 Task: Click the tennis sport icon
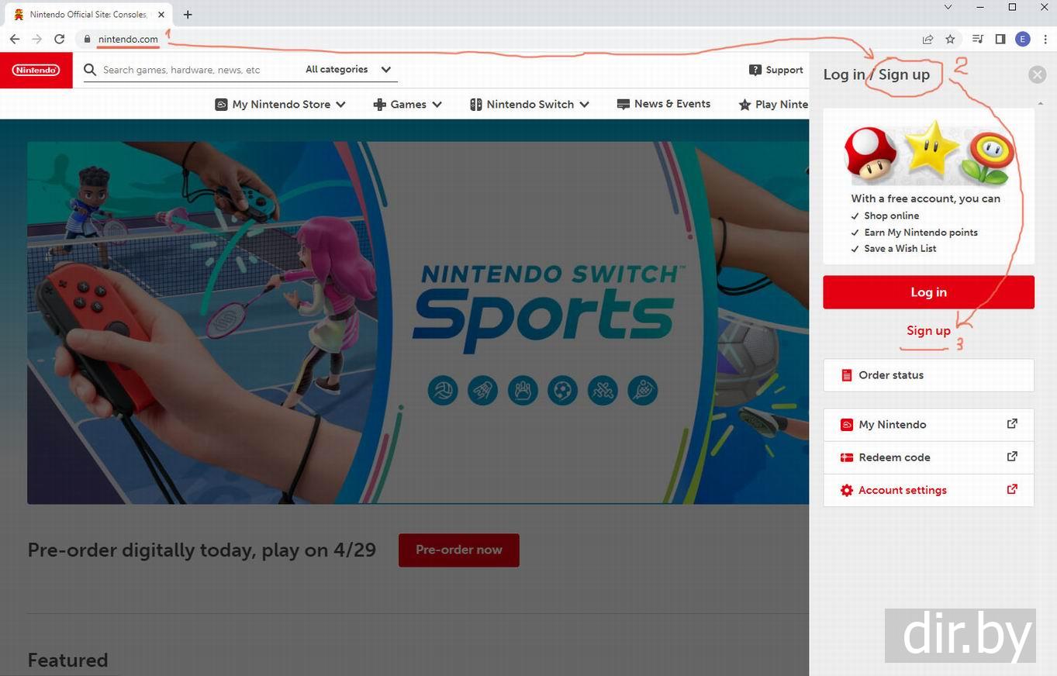tap(643, 390)
